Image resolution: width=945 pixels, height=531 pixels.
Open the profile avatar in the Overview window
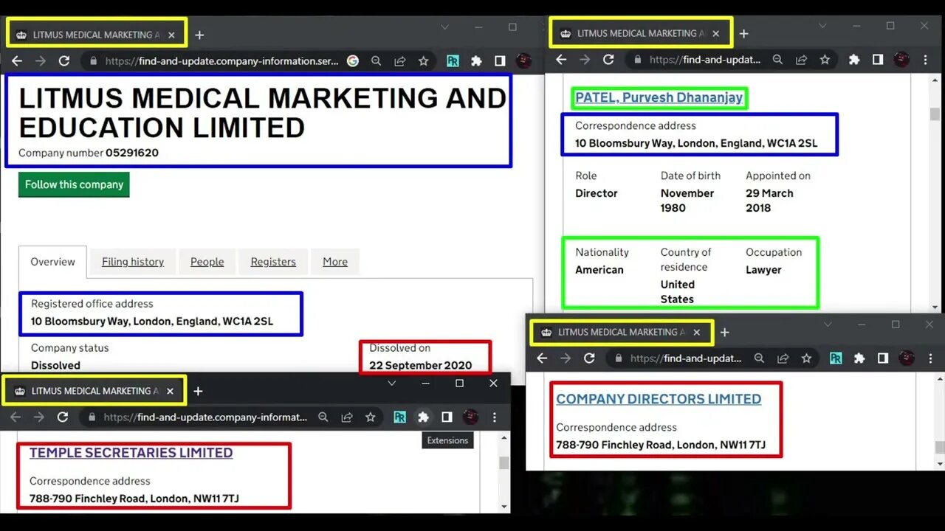click(523, 61)
